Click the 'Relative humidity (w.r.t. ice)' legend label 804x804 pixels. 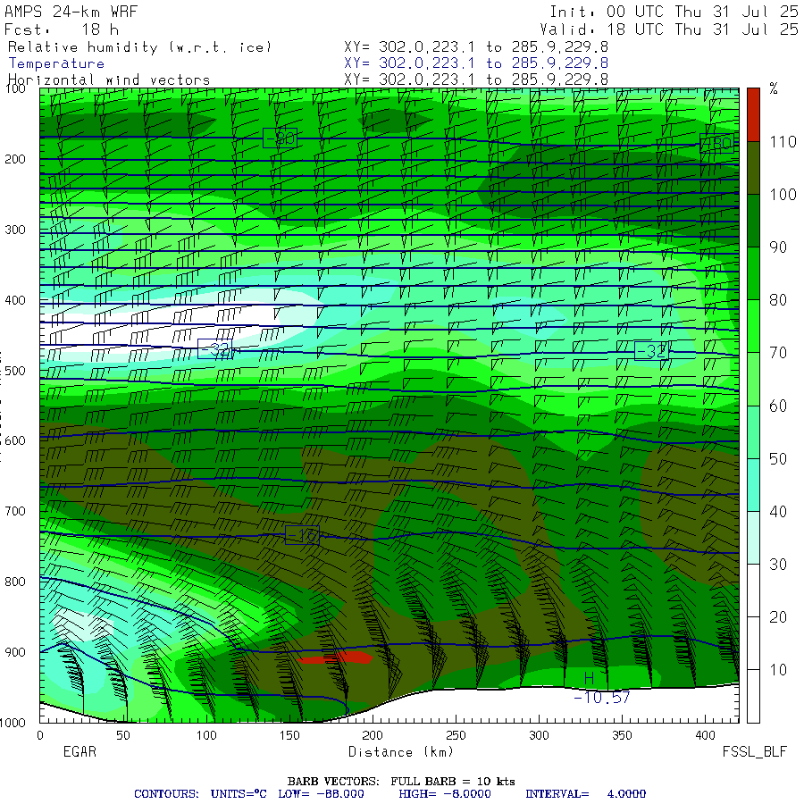tap(139, 47)
